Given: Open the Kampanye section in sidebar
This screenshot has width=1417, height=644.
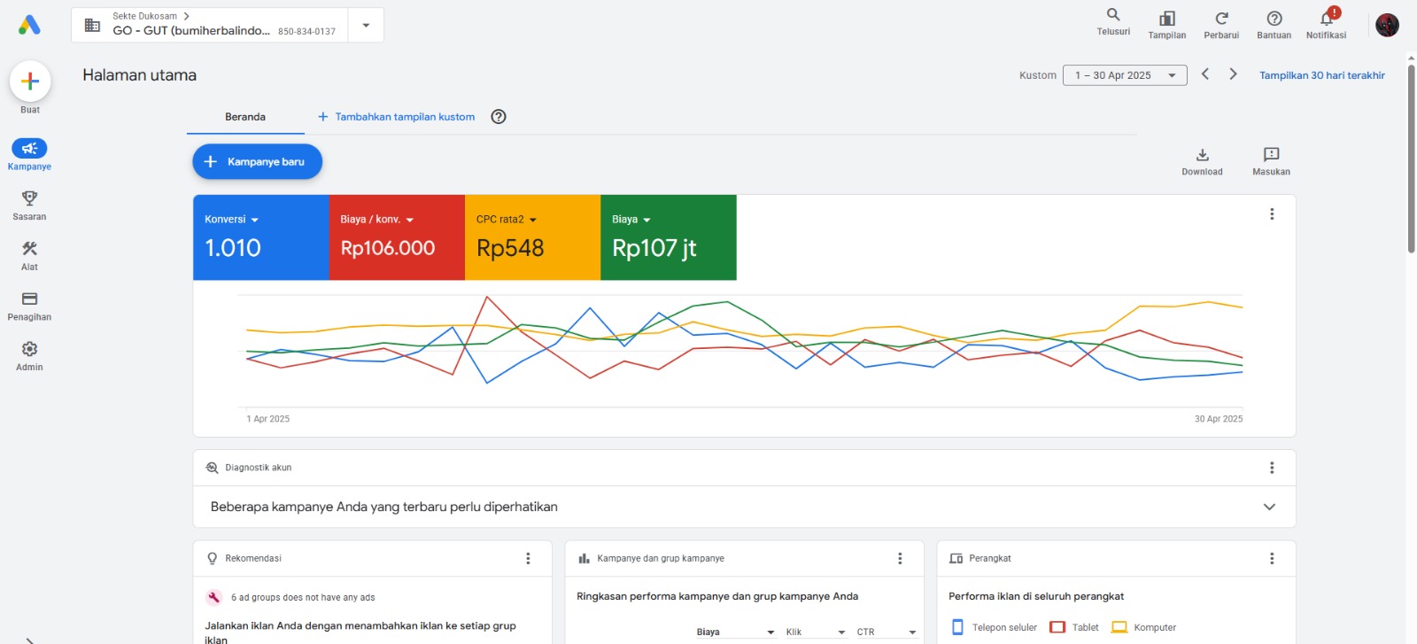Looking at the screenshot, I should point(29,154).
